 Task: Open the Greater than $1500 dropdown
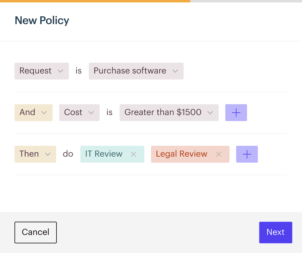pyautogui.click(x=169, y=113)
